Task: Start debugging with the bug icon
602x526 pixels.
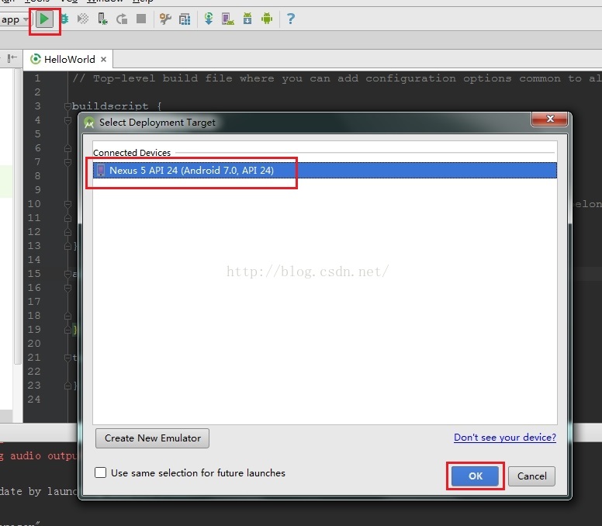Action: 64,19
